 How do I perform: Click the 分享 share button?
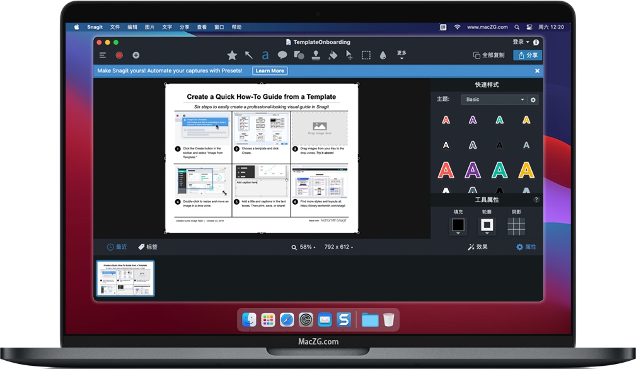[527, 55]
